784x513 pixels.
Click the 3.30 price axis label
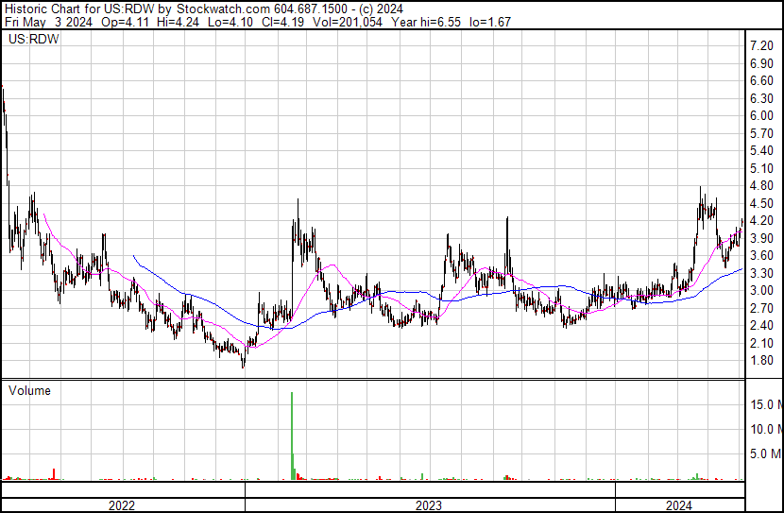click(x=762, y=273)
